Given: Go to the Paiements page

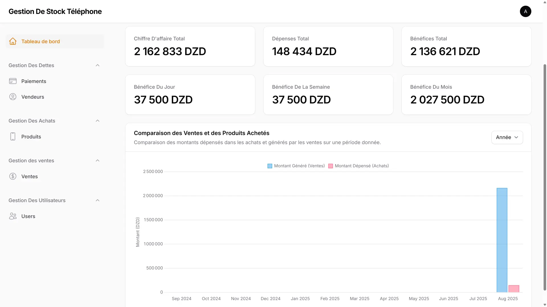Looking at the screenshot, I should point(34,81).
